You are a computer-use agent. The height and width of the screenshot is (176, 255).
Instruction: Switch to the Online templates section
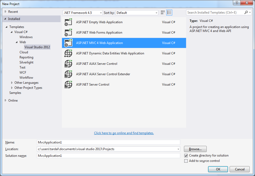pos(13,100)
